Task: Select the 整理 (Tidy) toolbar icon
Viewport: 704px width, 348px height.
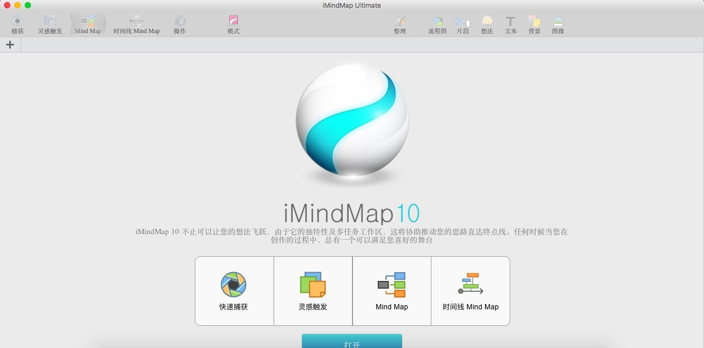Action: coord(400,23)
